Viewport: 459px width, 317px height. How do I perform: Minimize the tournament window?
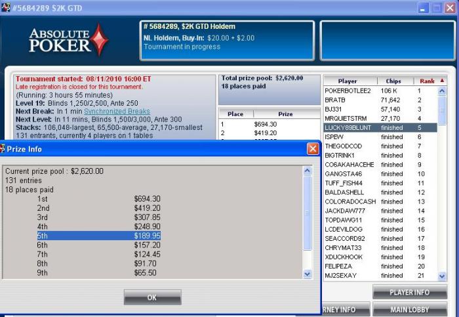pos(422,8)
